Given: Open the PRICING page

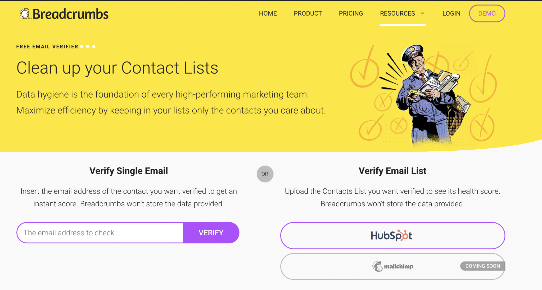Looking at the screenshot, I should 351,13.
